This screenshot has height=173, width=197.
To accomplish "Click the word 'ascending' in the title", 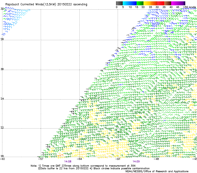I will point(80,5).
